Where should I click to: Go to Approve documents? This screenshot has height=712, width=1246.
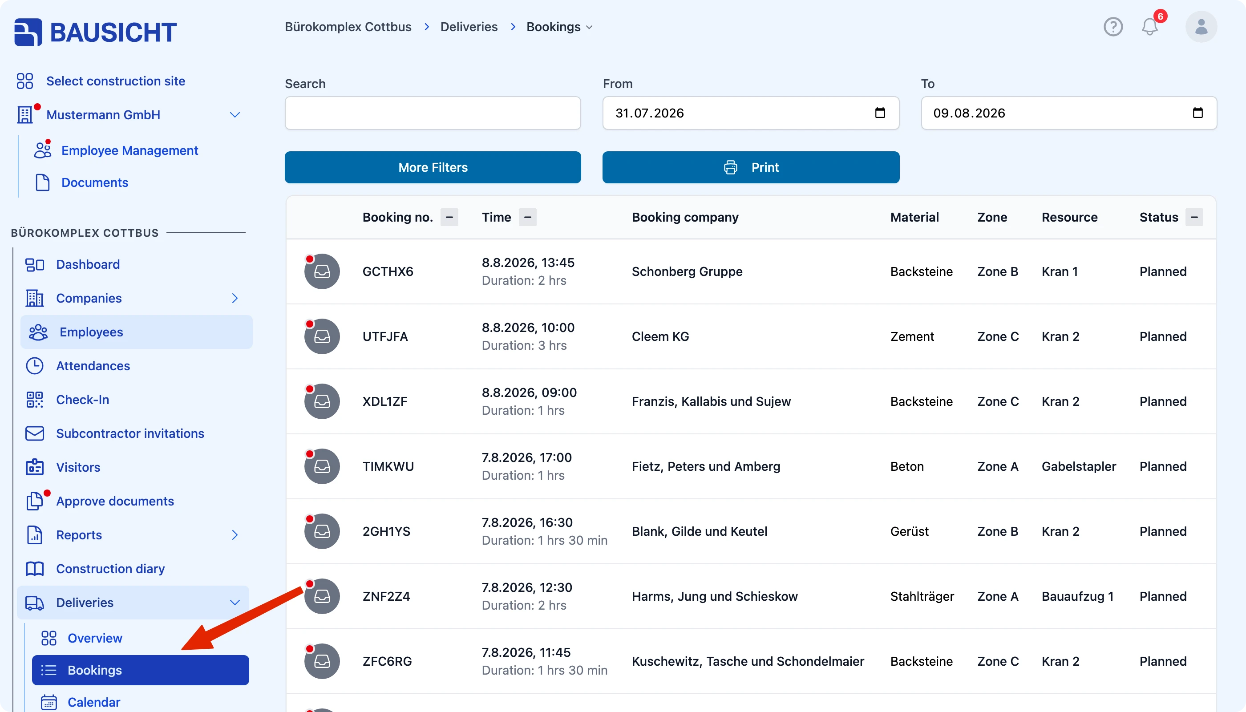pos(115,501)
